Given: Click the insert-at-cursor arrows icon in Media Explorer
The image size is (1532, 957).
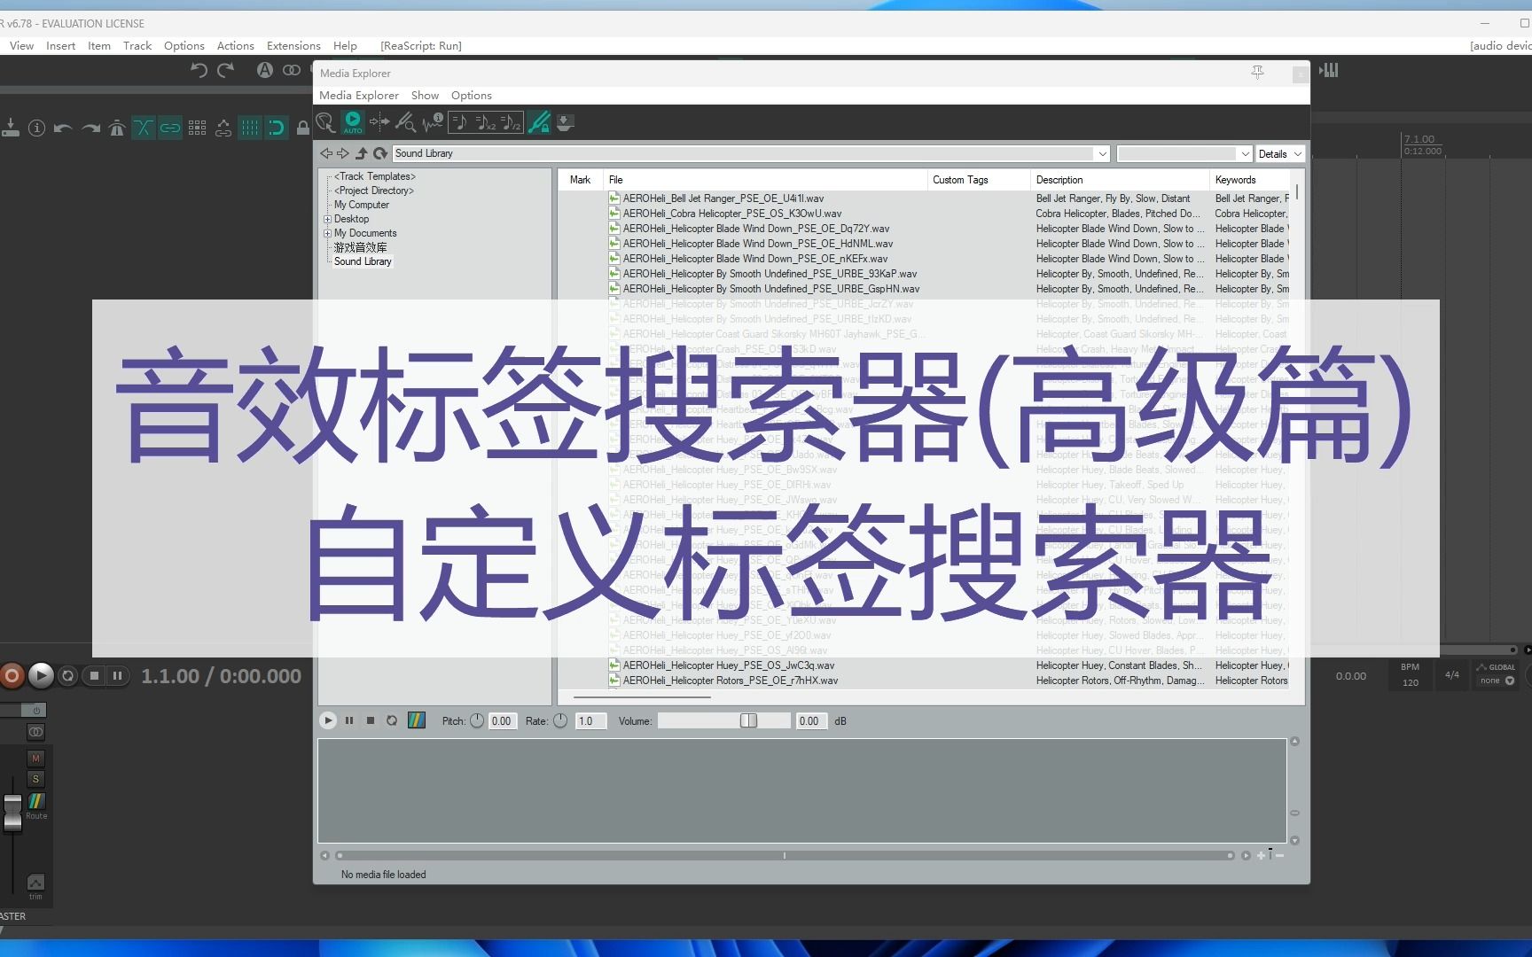Looking at the screenshot, I should click(379, 122).
